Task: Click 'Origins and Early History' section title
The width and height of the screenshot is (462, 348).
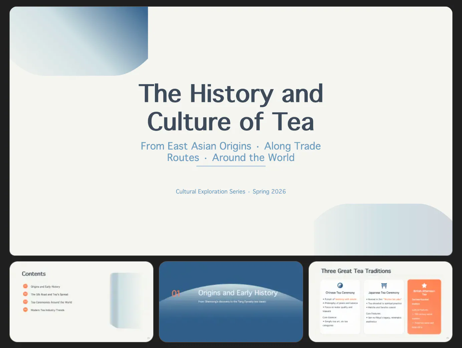Action: [x=238, y=293]
